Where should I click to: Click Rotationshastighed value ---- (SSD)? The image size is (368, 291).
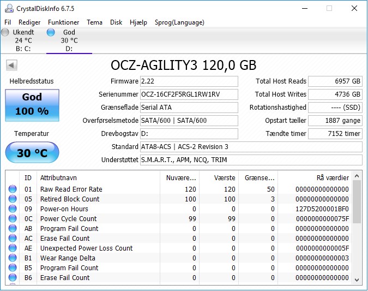[x=335, y=108]
